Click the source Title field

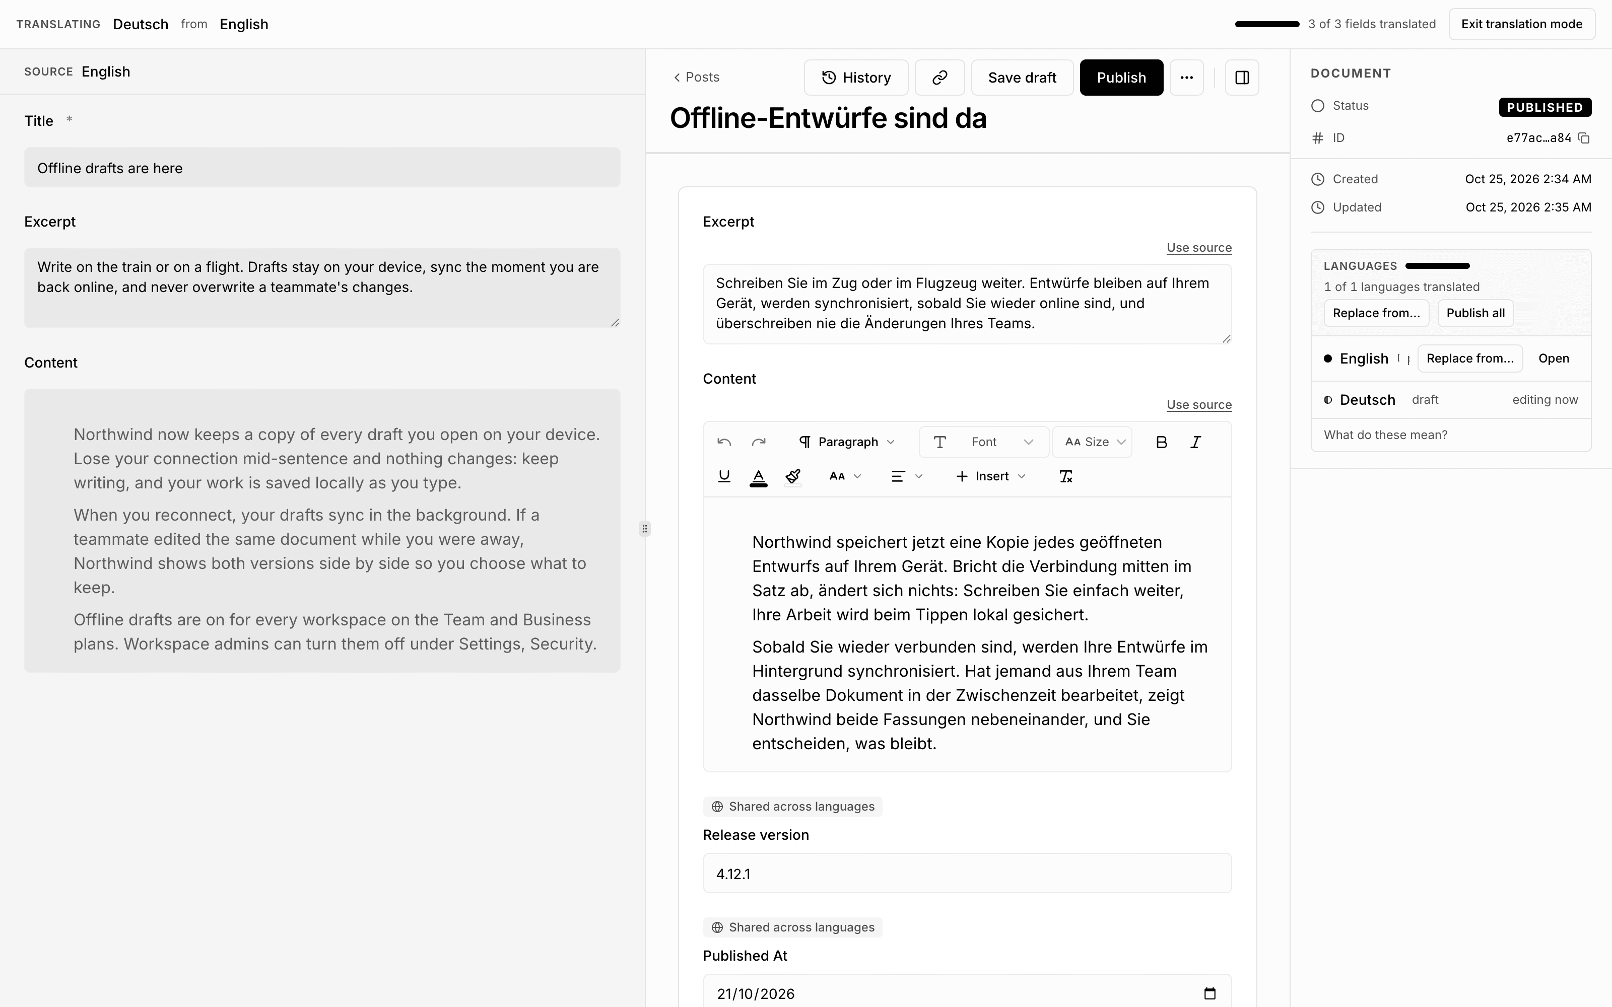(x=322, y=168)
